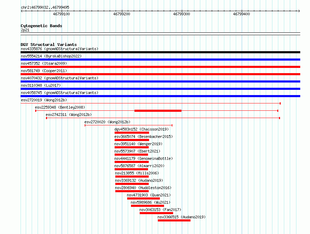Click the thin red line of esv2720019
The image size is (310, 234).
pos(151,103)
